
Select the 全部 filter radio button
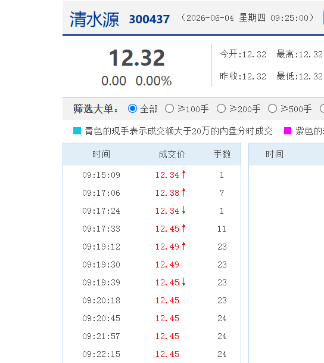[133, 108]
